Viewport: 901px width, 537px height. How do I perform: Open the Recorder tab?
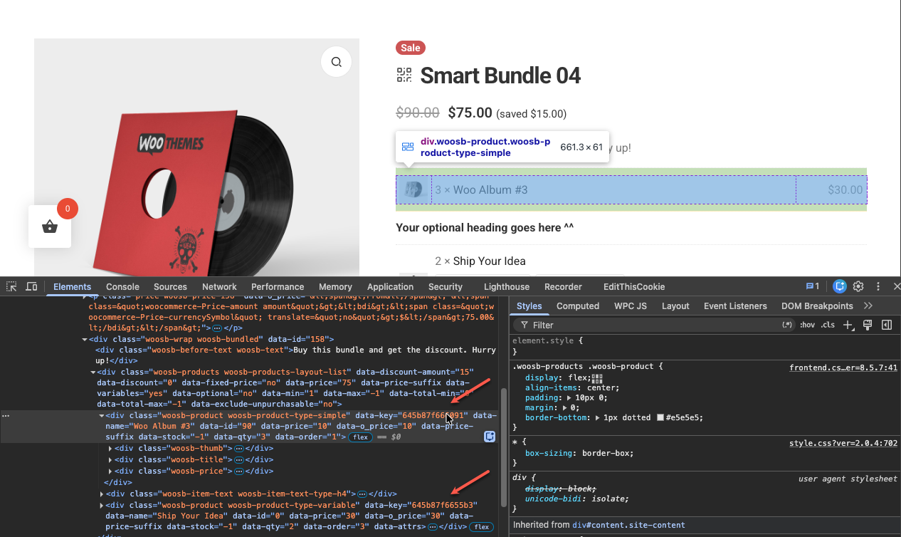point(563,286)
